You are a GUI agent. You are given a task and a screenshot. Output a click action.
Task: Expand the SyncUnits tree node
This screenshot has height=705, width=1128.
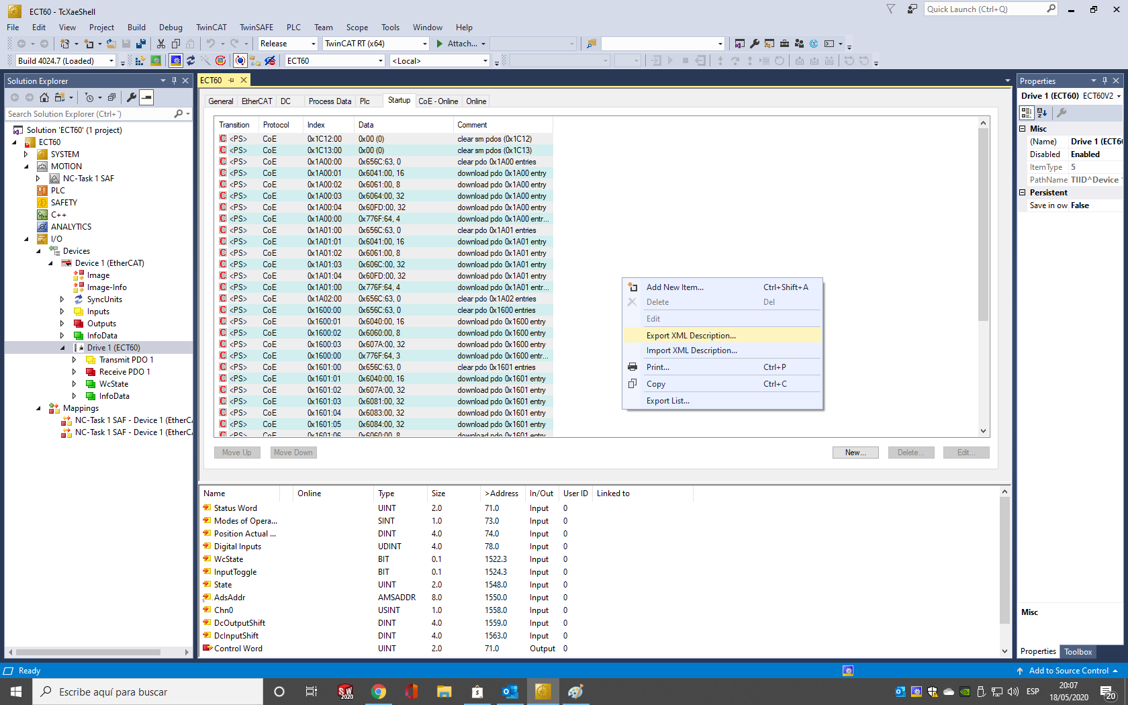point(62,299)
